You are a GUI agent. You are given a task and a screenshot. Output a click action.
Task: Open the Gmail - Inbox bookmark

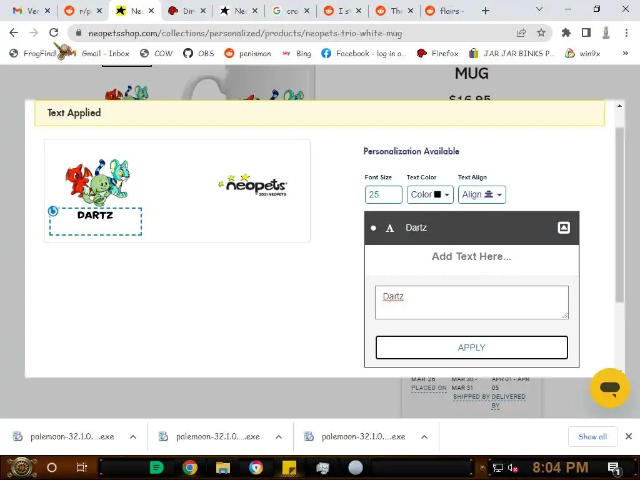tap(99, 54)
